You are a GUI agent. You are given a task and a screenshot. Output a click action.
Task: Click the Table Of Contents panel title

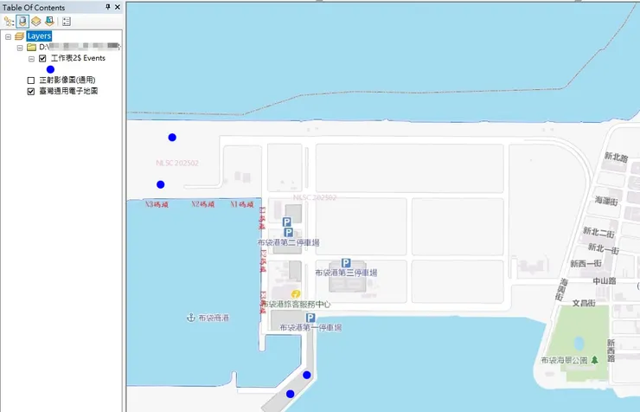(x=34, y=7)
